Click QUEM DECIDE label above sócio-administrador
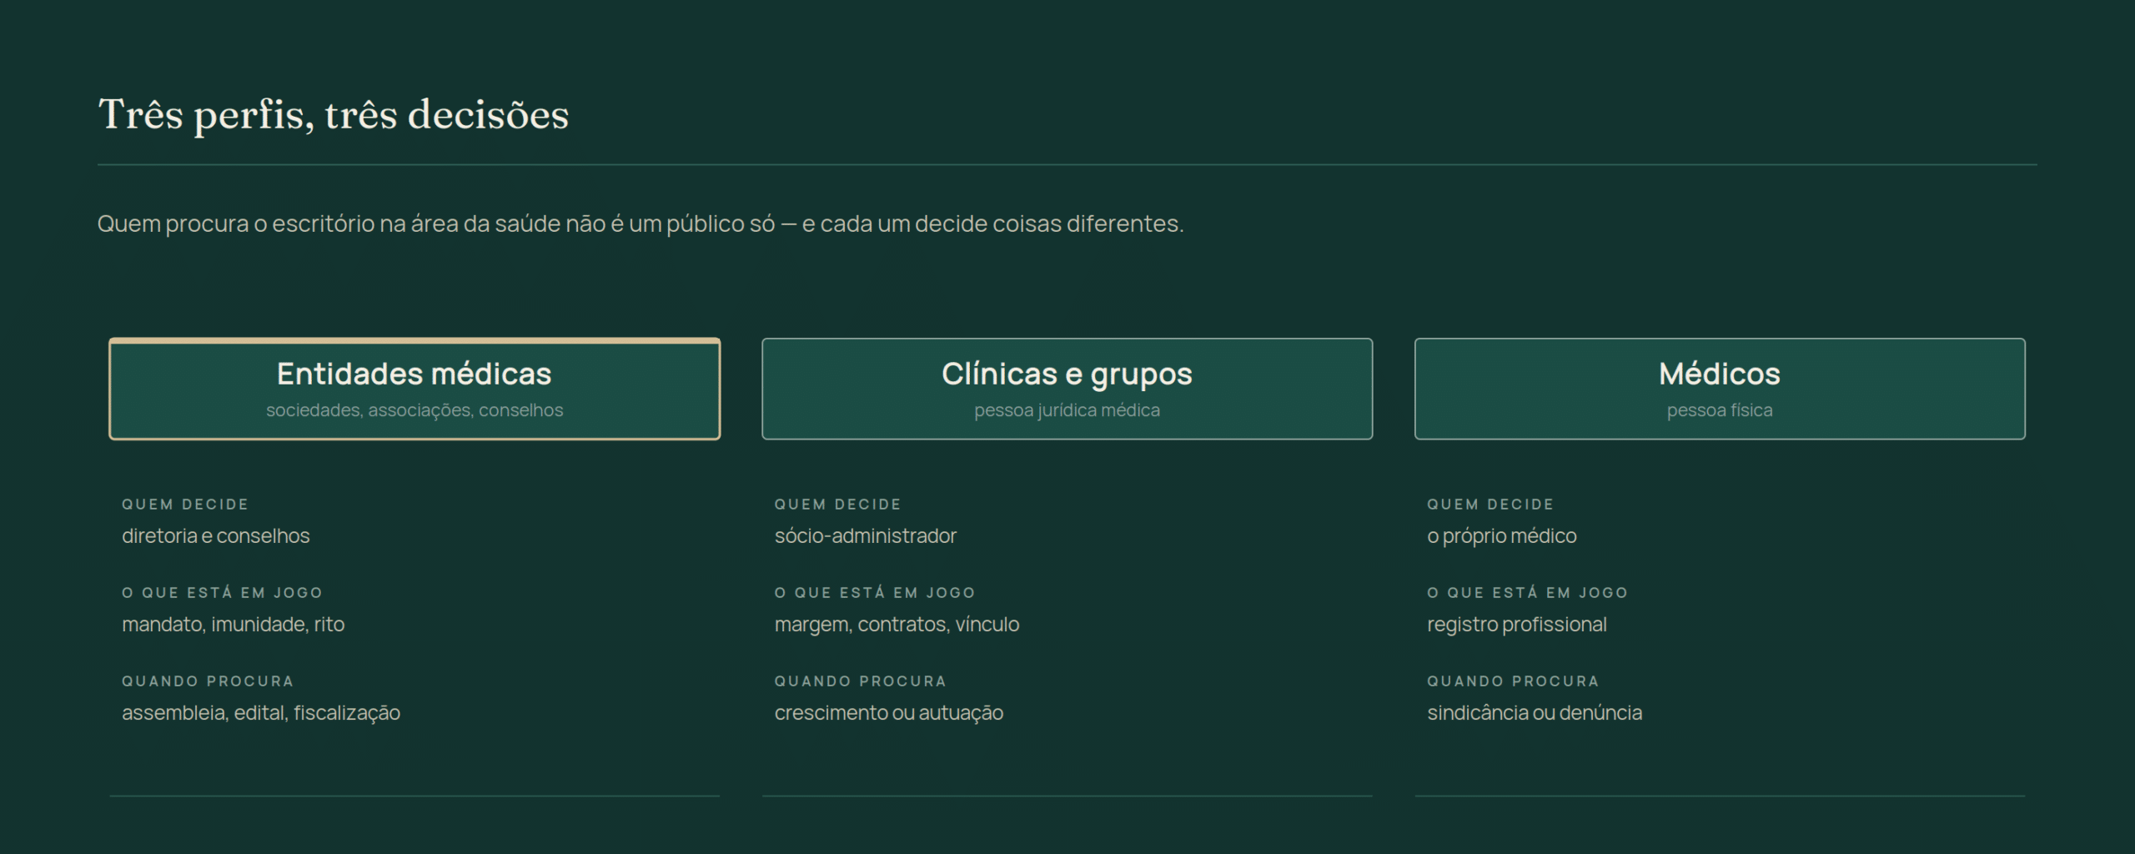This screenshot has width=2135, height=854. [x=838, y=505]
